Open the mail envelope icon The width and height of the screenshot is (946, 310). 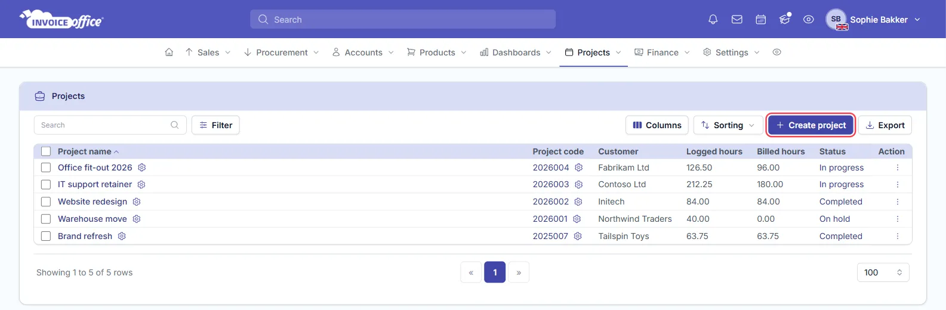click(x=737, y=19)
